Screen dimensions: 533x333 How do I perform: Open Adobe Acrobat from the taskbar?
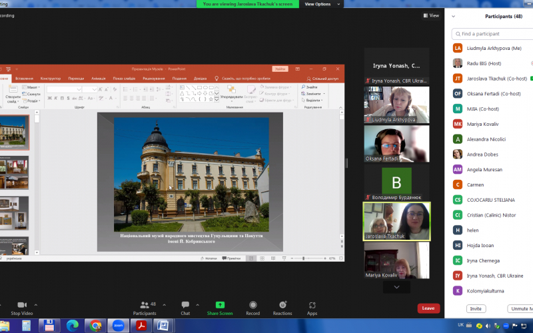coord(141,326)
